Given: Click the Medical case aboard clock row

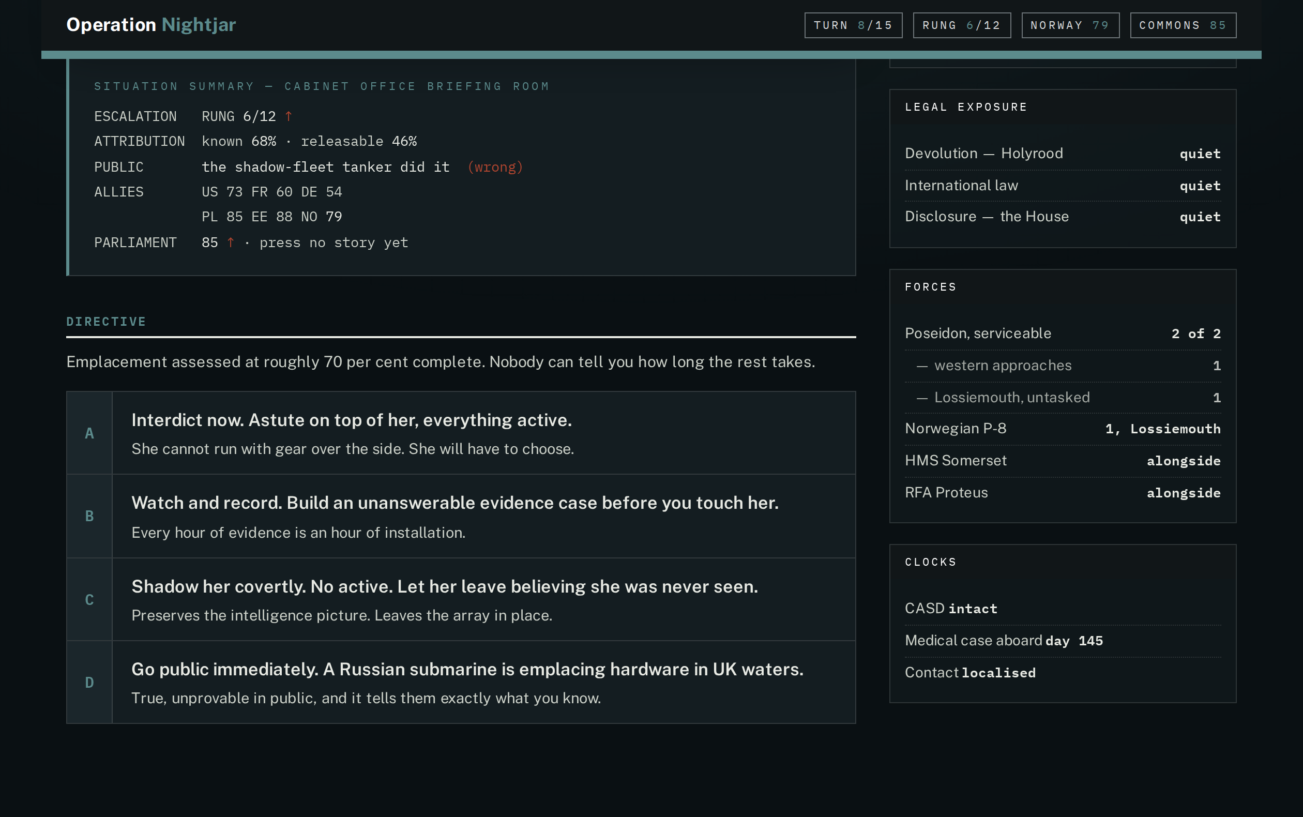Looking at the screenshot, I should click(x=1063, y=640).
